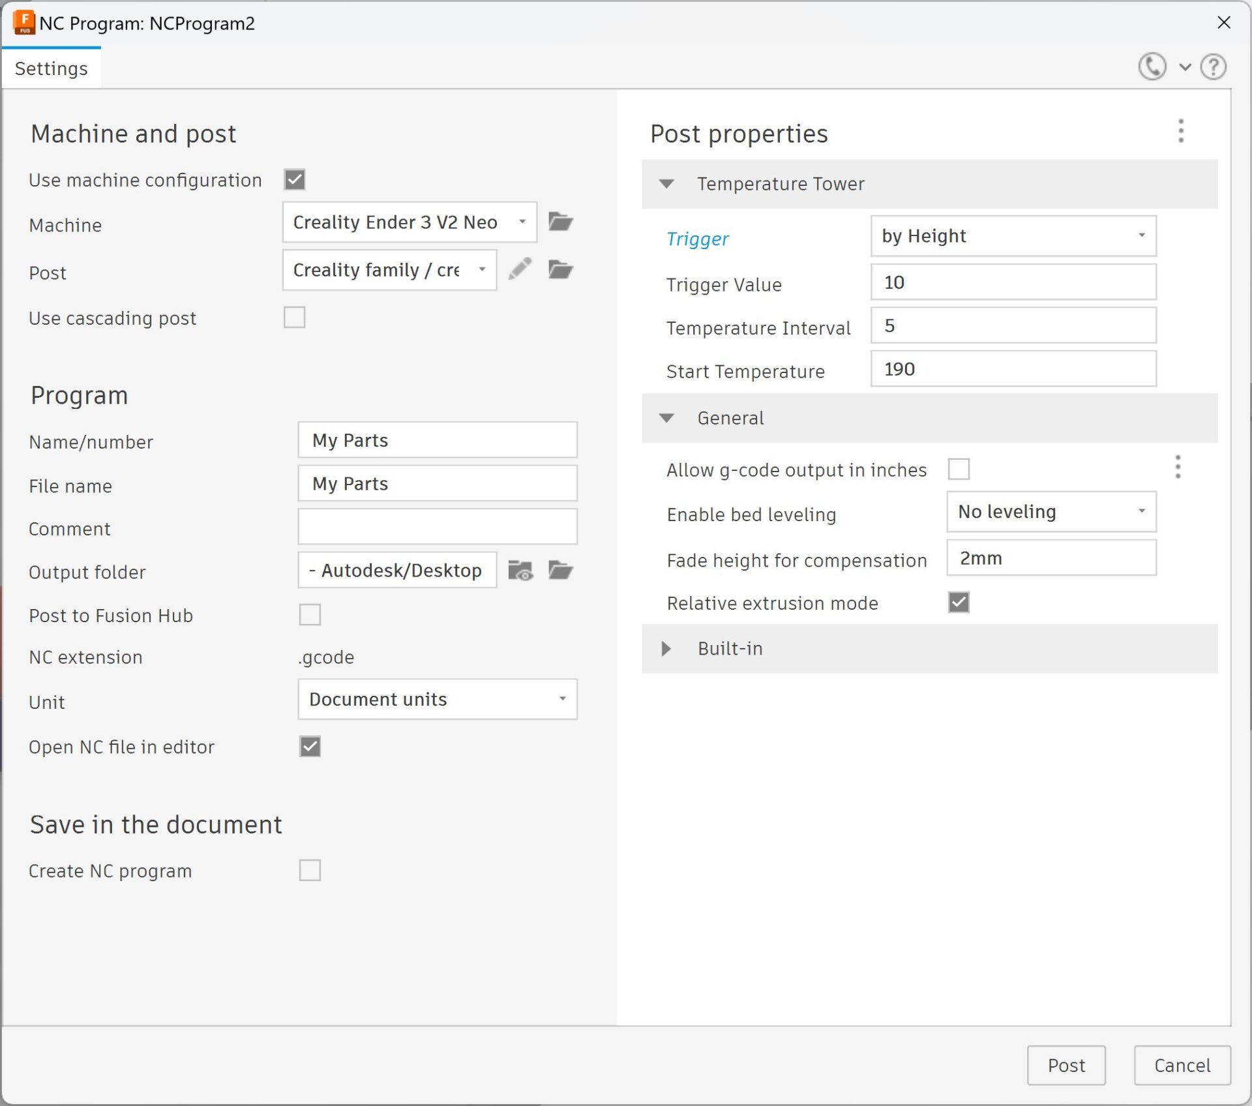Open three-dot menu beside g-code inches option
1252x1106 pixels.
click(1178, 467)
